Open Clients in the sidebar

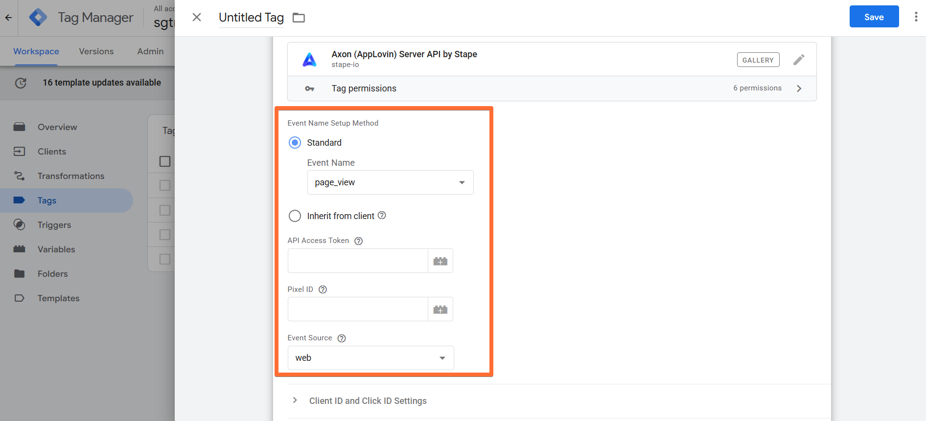click(52, 152)
